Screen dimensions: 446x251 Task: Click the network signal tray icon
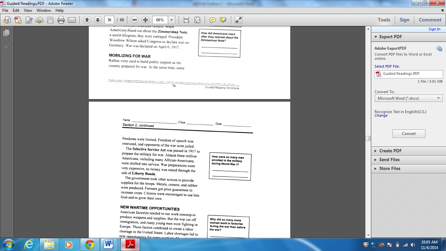point(405,245)
